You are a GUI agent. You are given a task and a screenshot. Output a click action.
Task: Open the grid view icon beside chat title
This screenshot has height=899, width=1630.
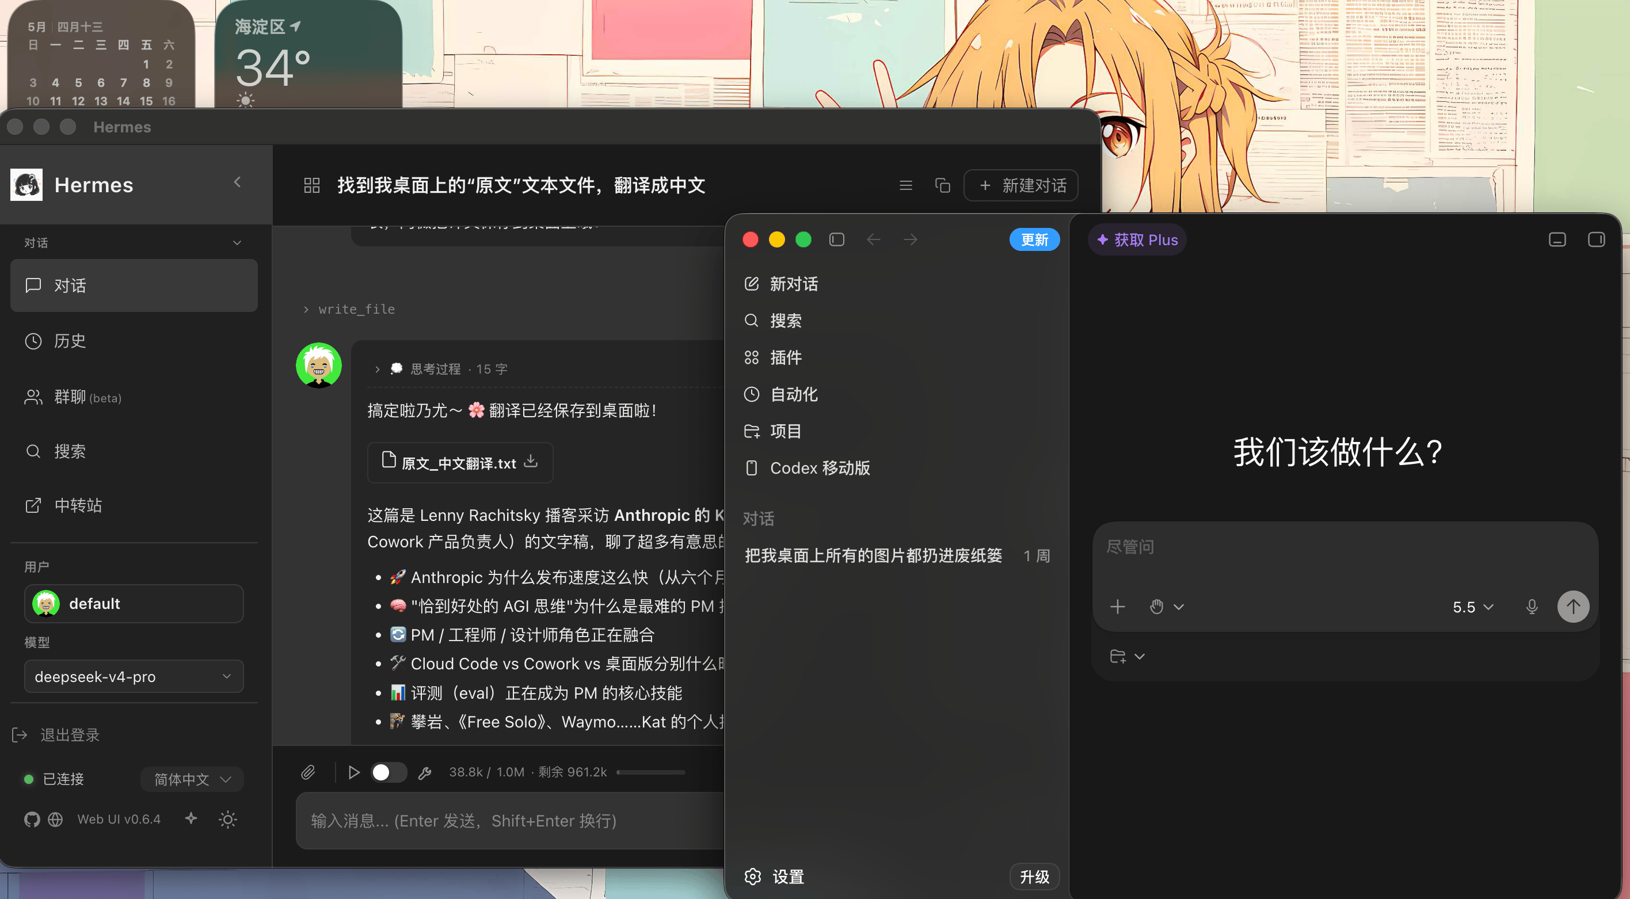(312, 185)
